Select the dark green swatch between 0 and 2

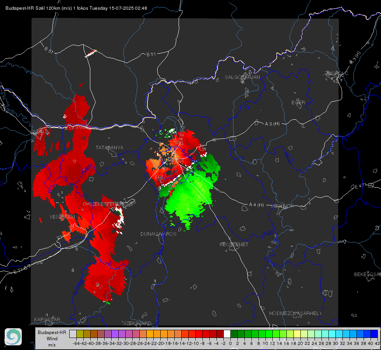coord(234,334)
